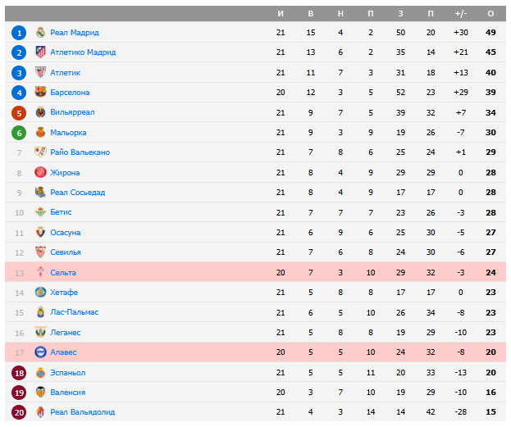The height and width of the screenshot is (427, 511).
Task: Click the Villarreal yellow crest icon
Action: [40, 112]
